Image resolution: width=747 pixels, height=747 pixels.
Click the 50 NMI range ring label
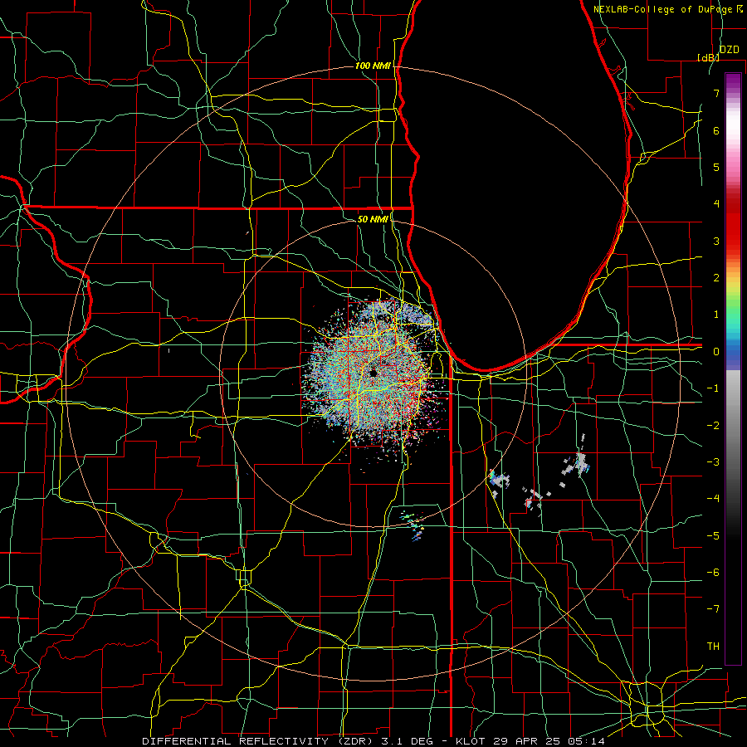pyautogui.click(x=373, y=219)
